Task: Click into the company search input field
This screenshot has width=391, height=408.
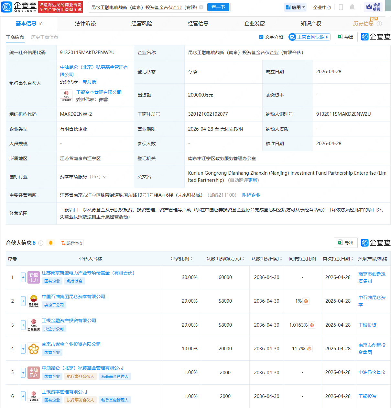Action: [x=144, y=7]
